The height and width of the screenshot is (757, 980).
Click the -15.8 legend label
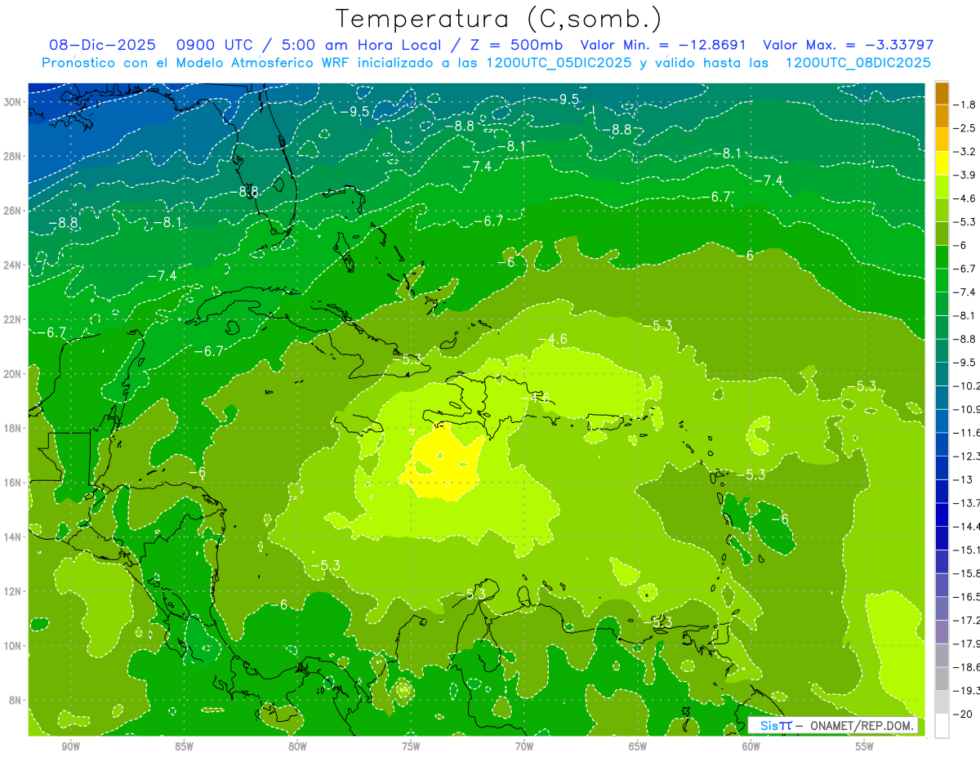tap(967, 573)
